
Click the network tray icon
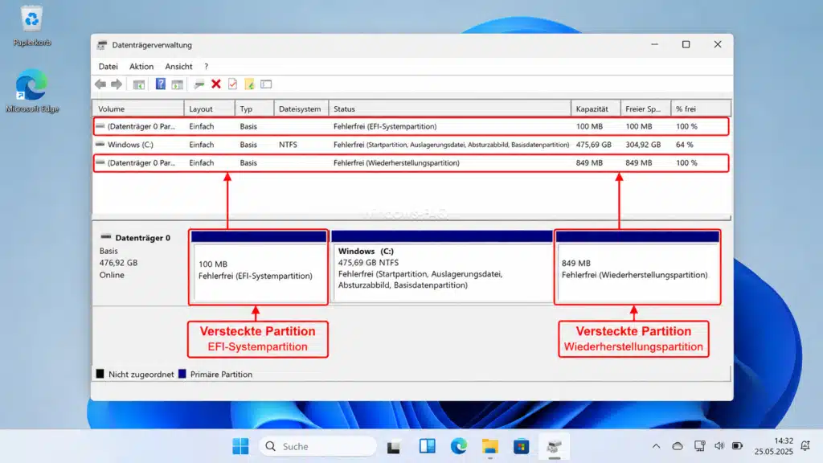tap(699, 446)
